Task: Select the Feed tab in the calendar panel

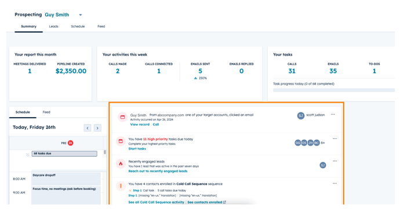Action: [46, 112]
